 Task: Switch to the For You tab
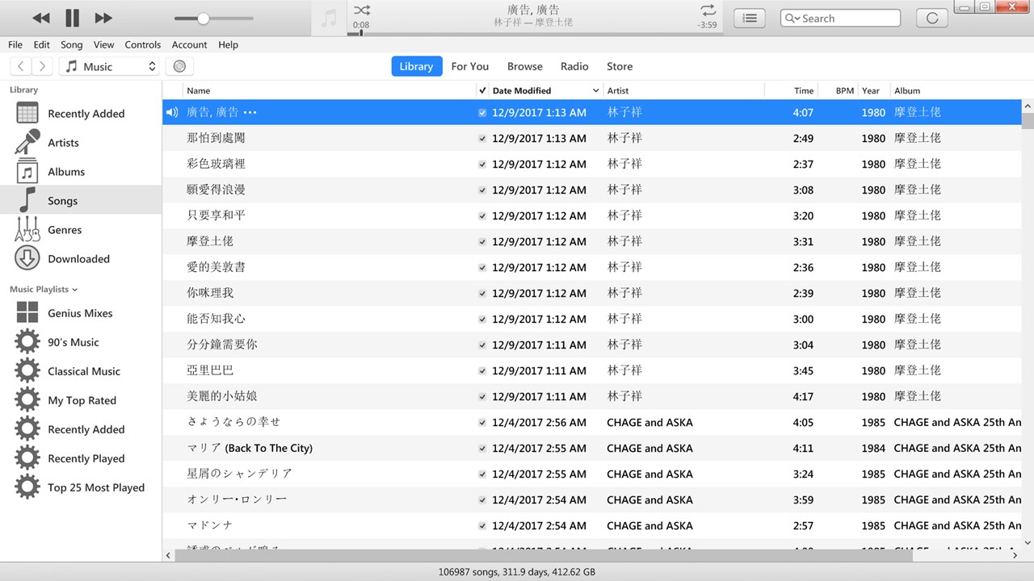[x=470, y=66]
